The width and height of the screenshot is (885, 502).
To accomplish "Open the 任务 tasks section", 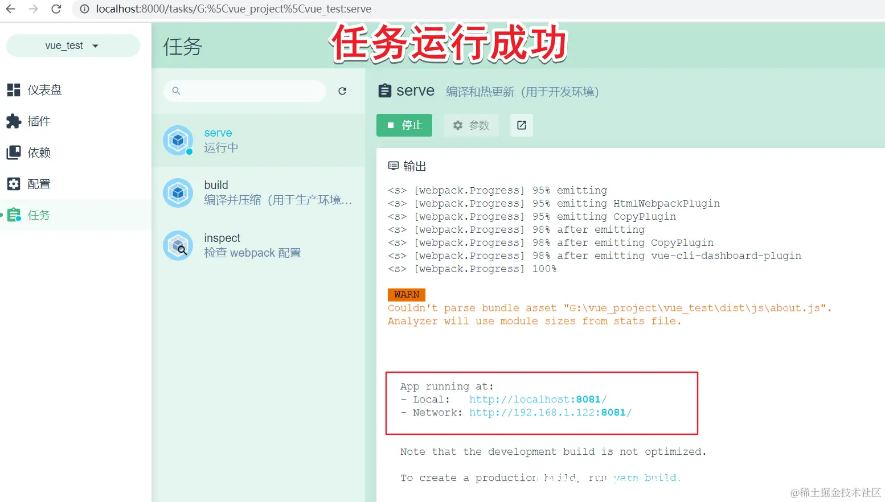I will pyautogui.click(x=76, y=215).
